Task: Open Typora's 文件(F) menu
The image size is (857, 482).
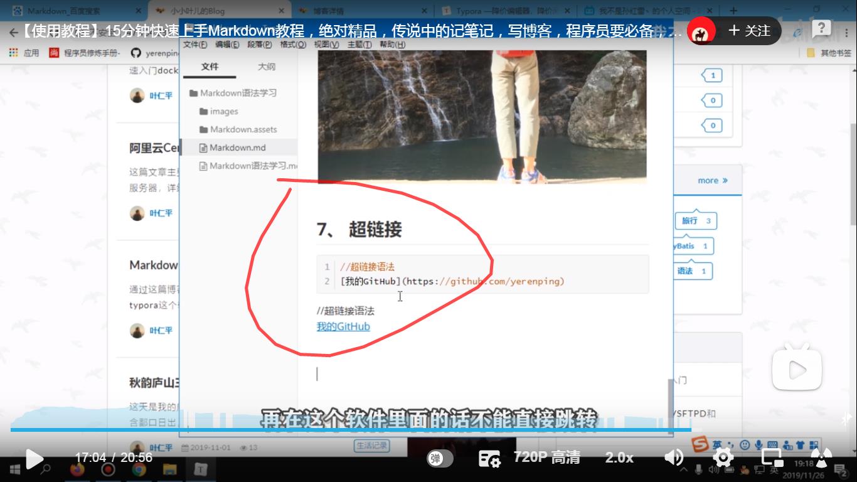Action: (x=195, y=45)
